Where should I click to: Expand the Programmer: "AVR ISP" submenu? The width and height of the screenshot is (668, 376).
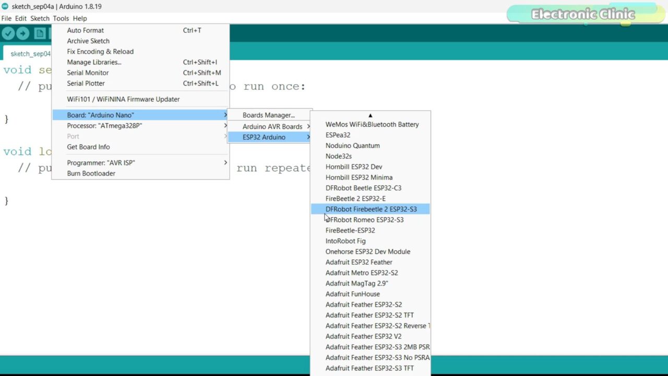coord(140,162)
